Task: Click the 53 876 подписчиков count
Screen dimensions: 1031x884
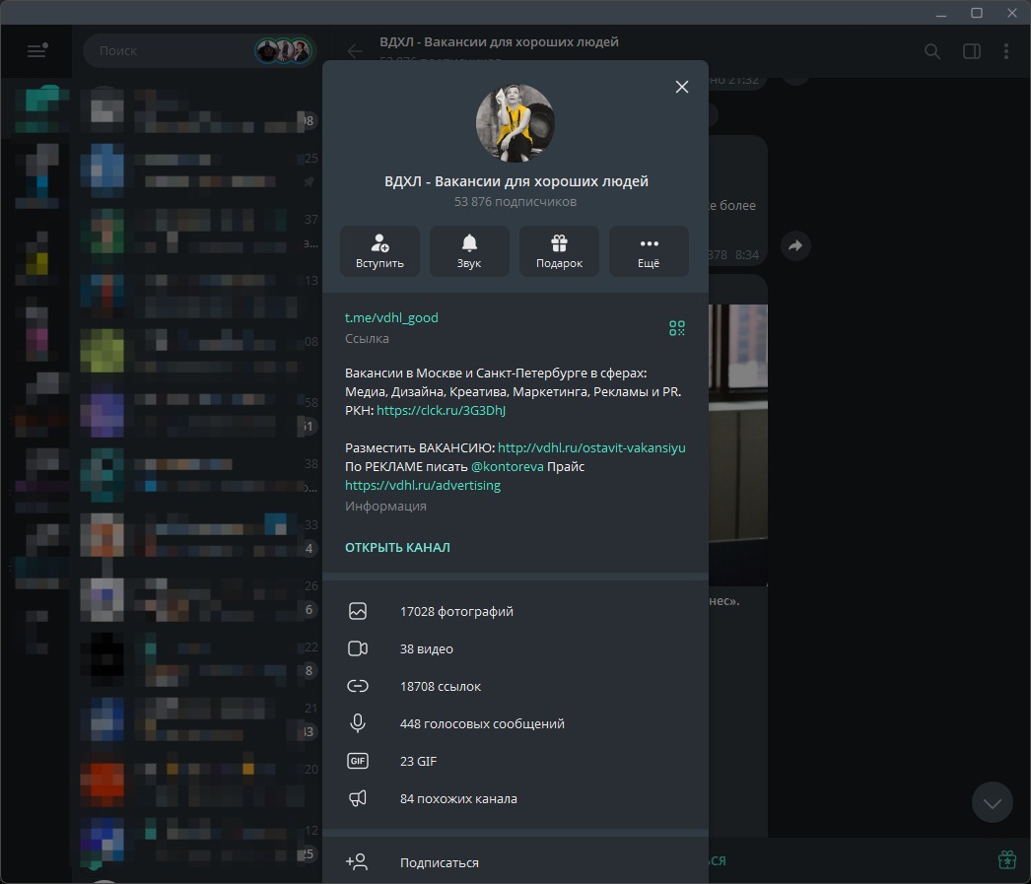Action: point(515,202)
